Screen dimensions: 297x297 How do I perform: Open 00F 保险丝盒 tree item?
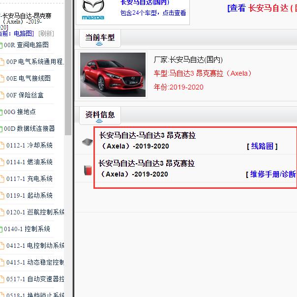click(x=25, y=95)
